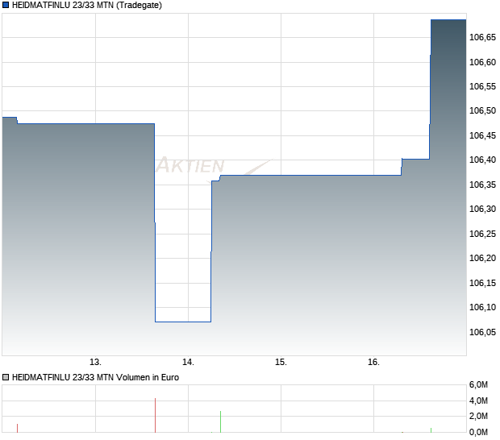Click the 0,0M volume axis label
Screen dimensions: 500x440
point(478,433)
